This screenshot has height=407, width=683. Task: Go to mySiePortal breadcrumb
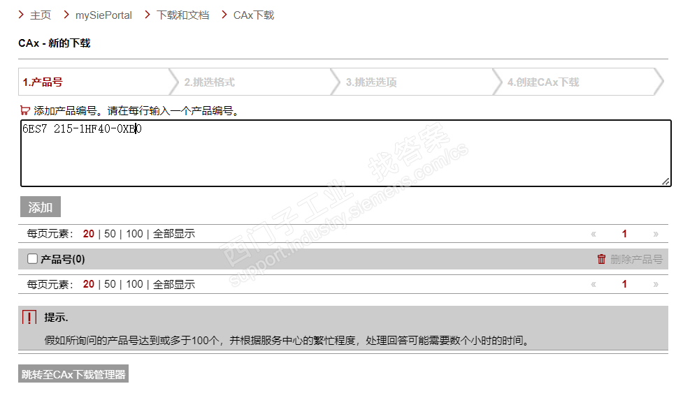(103, 15)
